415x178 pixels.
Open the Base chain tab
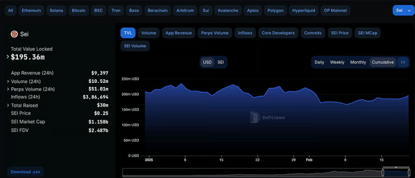point(134,10)
